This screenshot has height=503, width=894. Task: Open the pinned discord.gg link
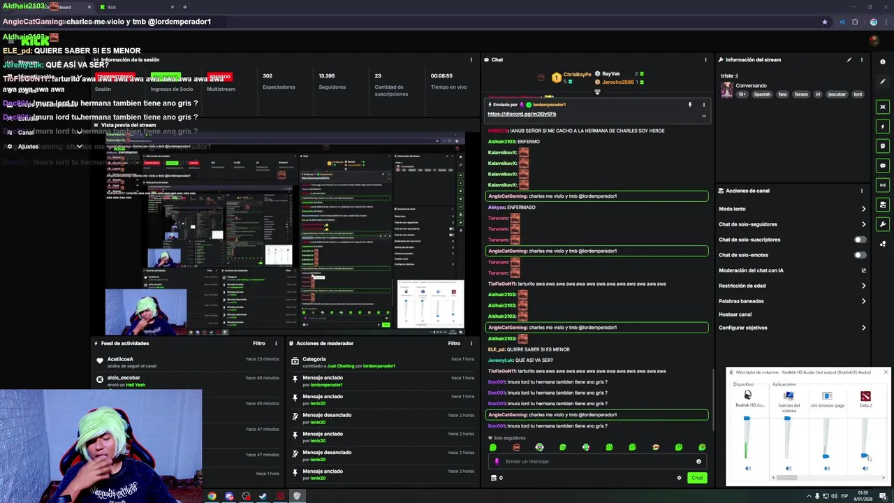pyautogui.click(x=522, y=114)
